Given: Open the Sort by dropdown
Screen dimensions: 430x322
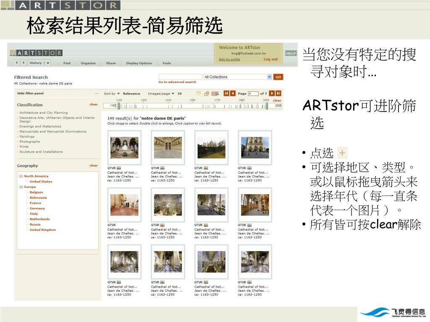Looking at the screenshot, I should pos(112,93).
